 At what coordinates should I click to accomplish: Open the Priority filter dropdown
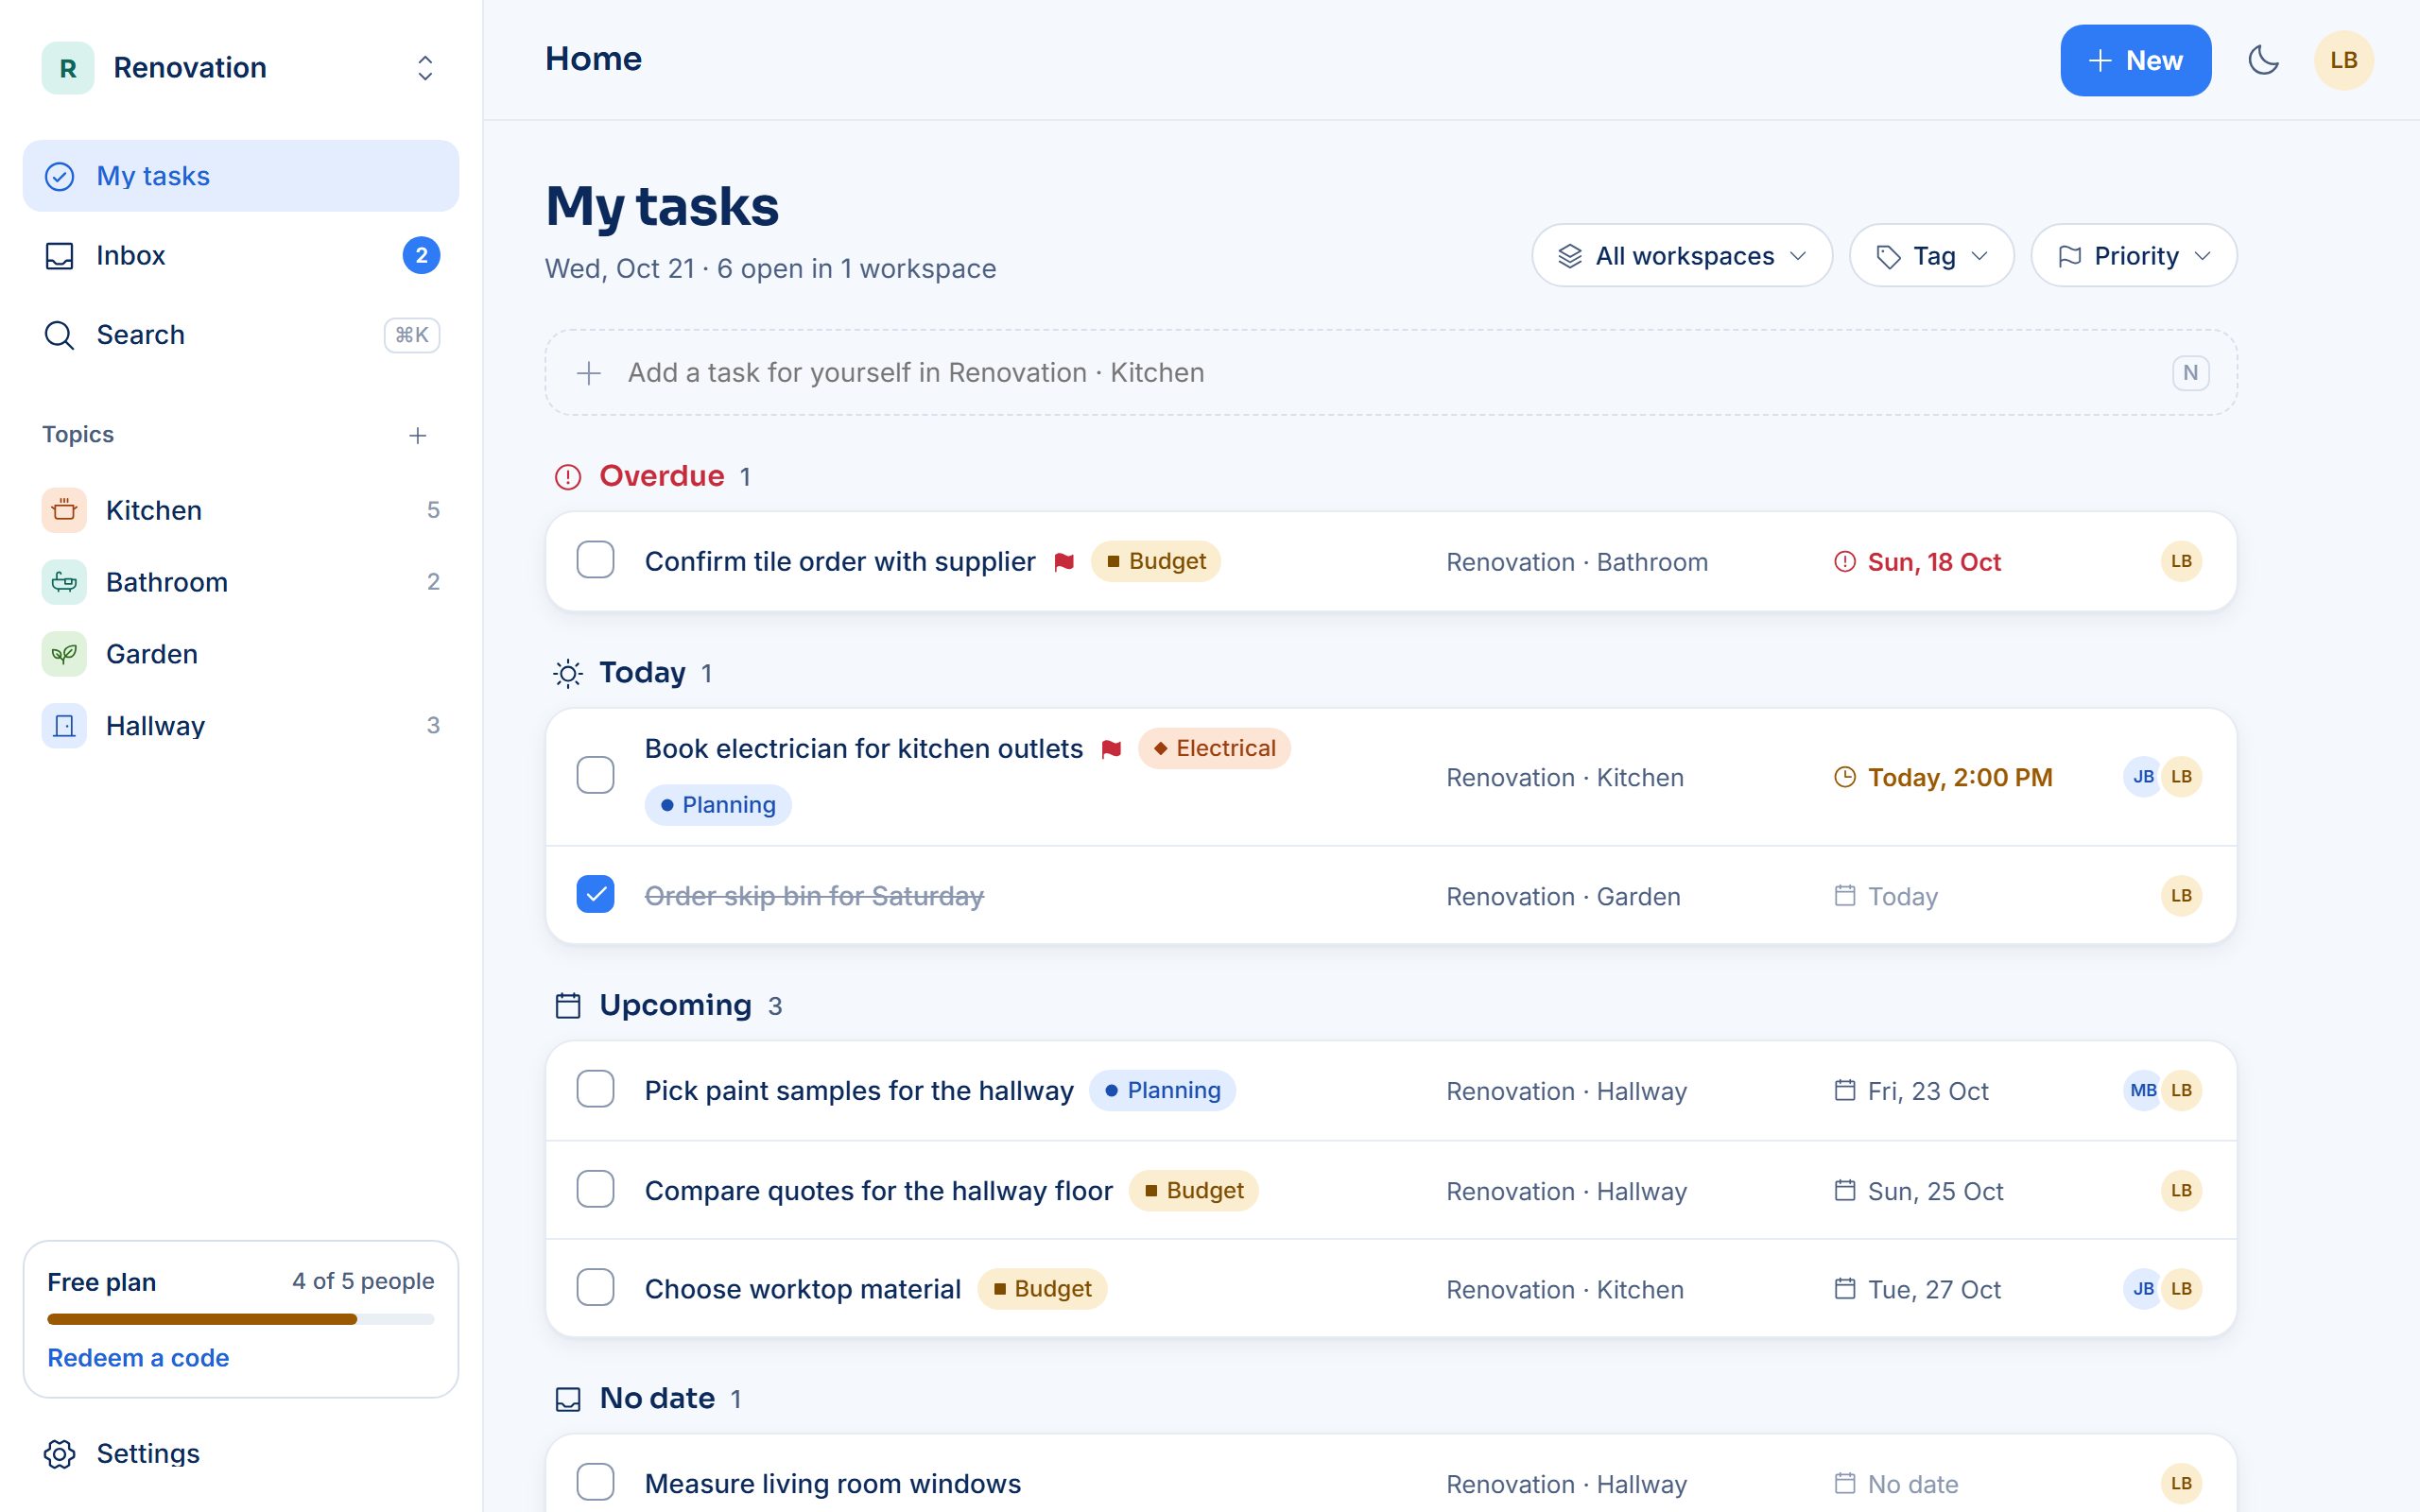click(2134, 256)
